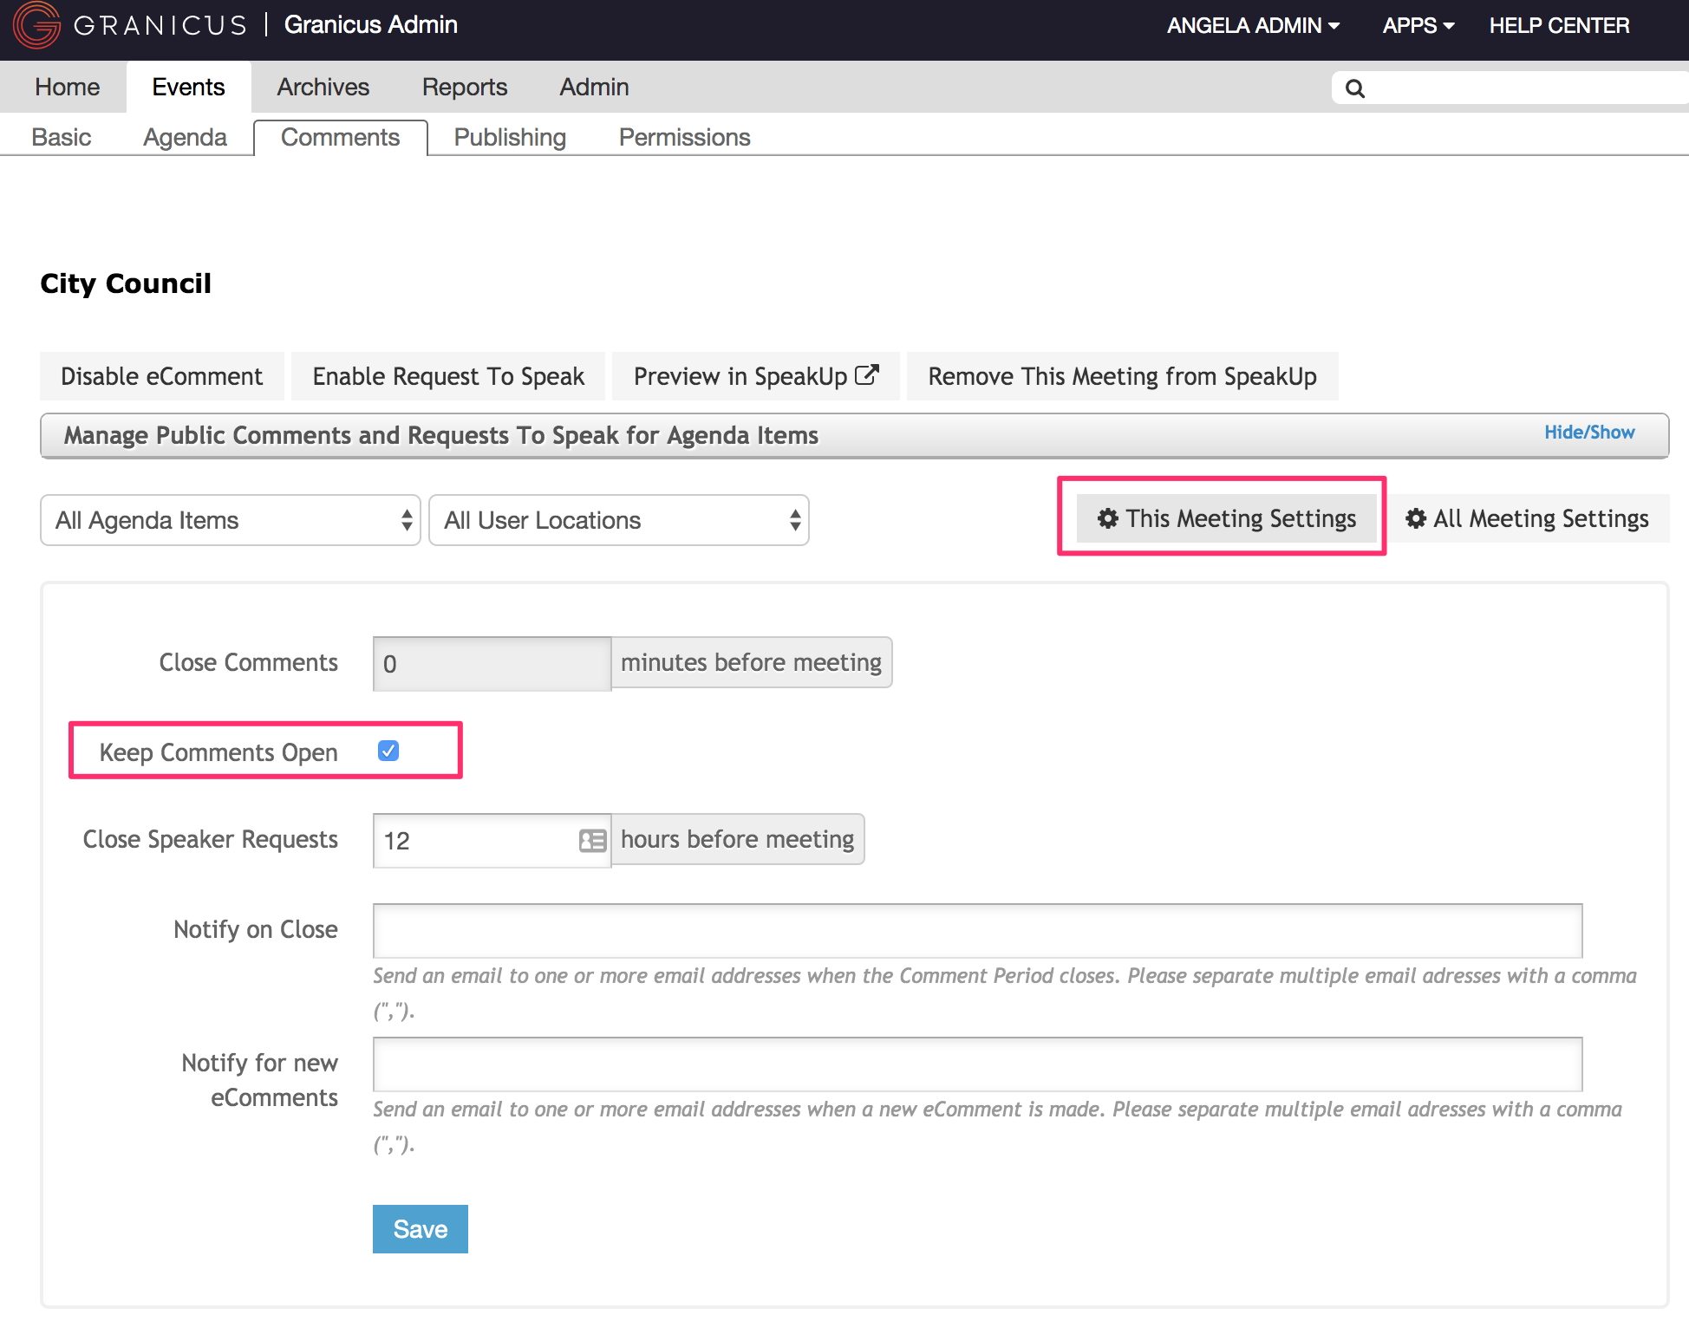Go to the Archives section

pyautogui.click(x=323, y=87)
